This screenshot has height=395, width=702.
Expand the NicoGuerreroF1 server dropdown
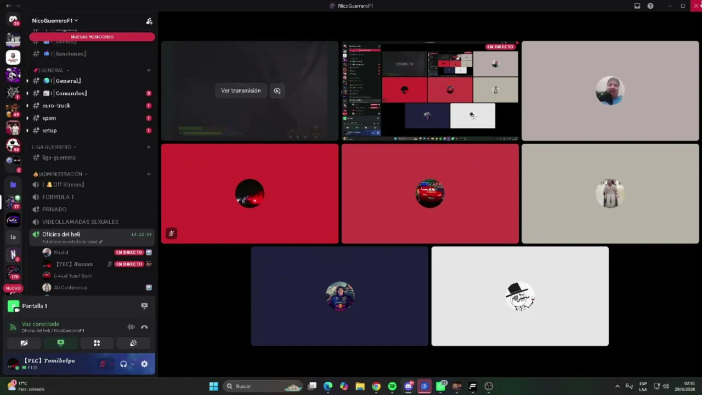tap(55, 21)
